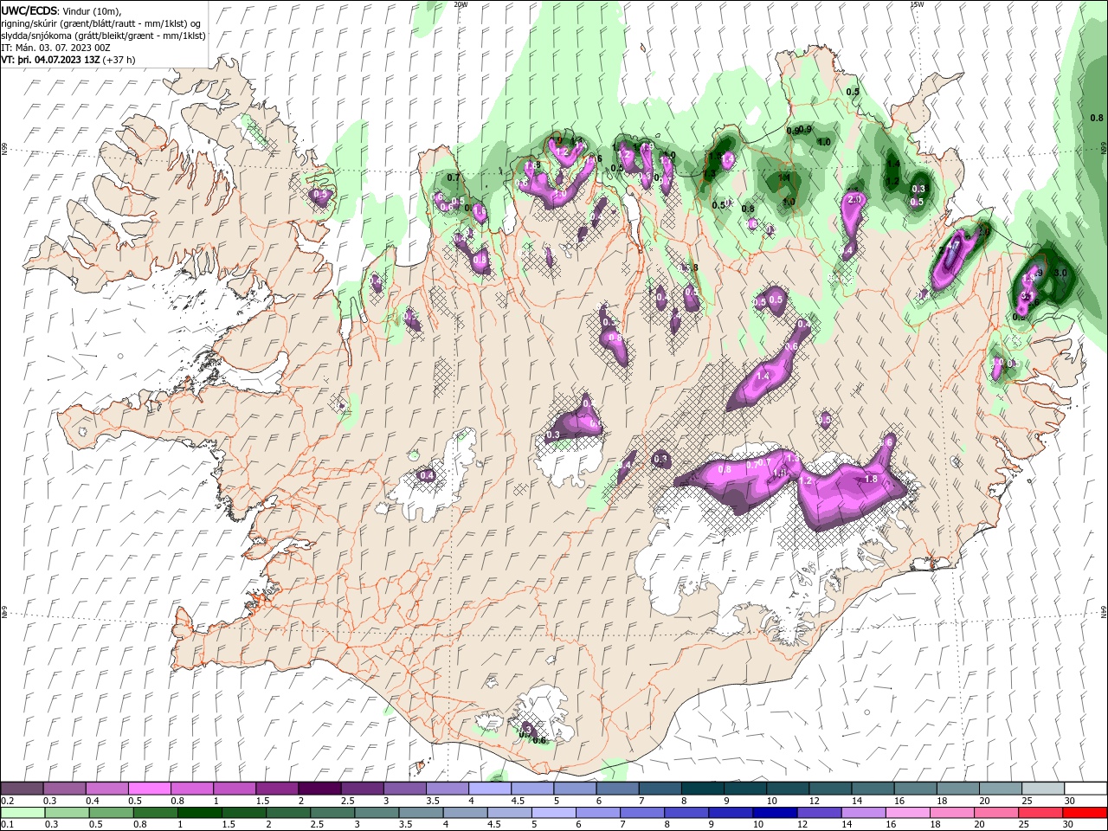Click the palest green 0.1 rain legend swatch
Viewport: 1108px width, 831px height.
pos(23,813)
